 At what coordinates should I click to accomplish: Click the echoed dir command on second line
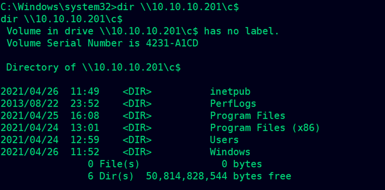pyautogui.click(x=61, y=19)
